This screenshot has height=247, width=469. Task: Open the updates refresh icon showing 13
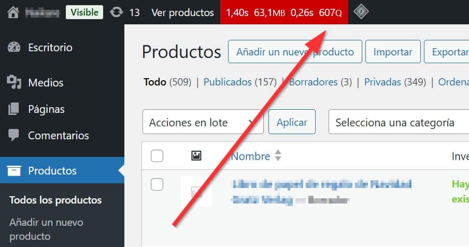[x=117, y=12]
